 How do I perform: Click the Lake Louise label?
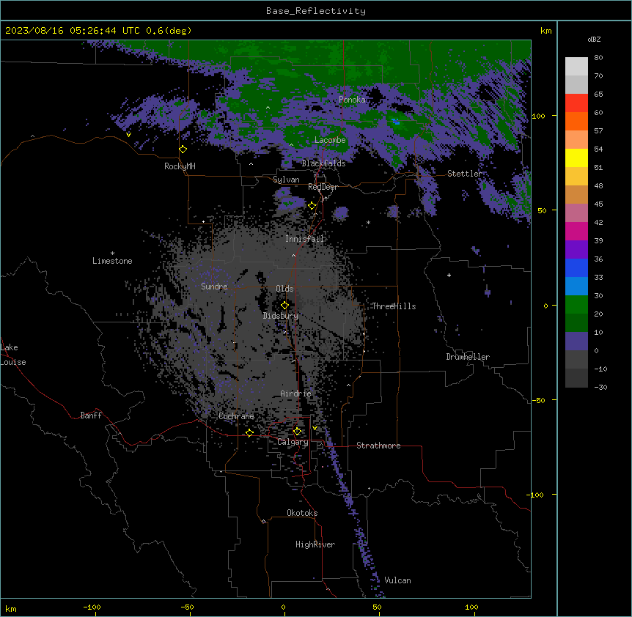[13, 355]
